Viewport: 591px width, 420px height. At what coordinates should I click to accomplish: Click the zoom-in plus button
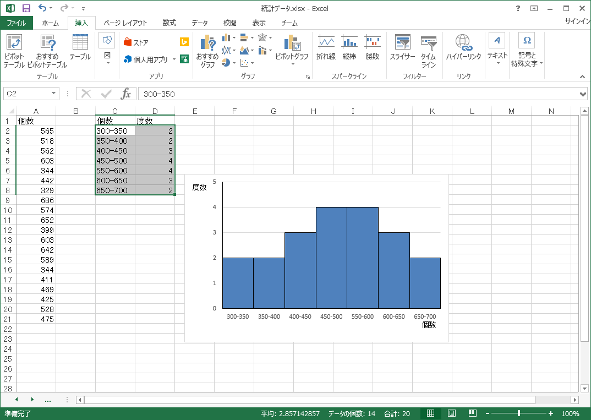point(551,413)
